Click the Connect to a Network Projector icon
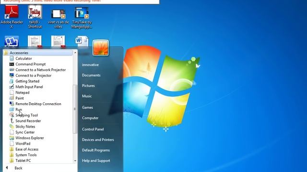The image size is (307, 172). 12,70
